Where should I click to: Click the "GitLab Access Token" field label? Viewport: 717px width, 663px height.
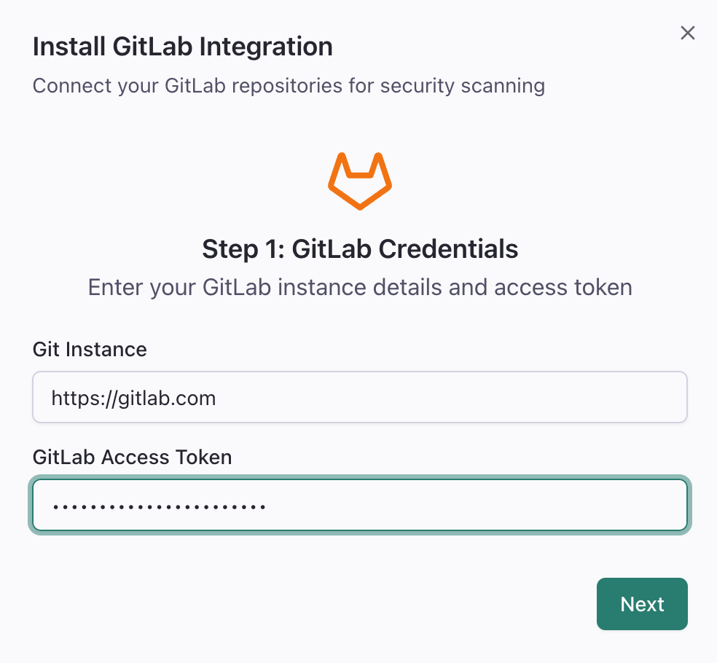point(132,457)
